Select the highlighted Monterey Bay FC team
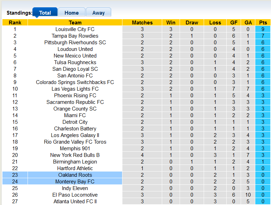 click(75, 182)
